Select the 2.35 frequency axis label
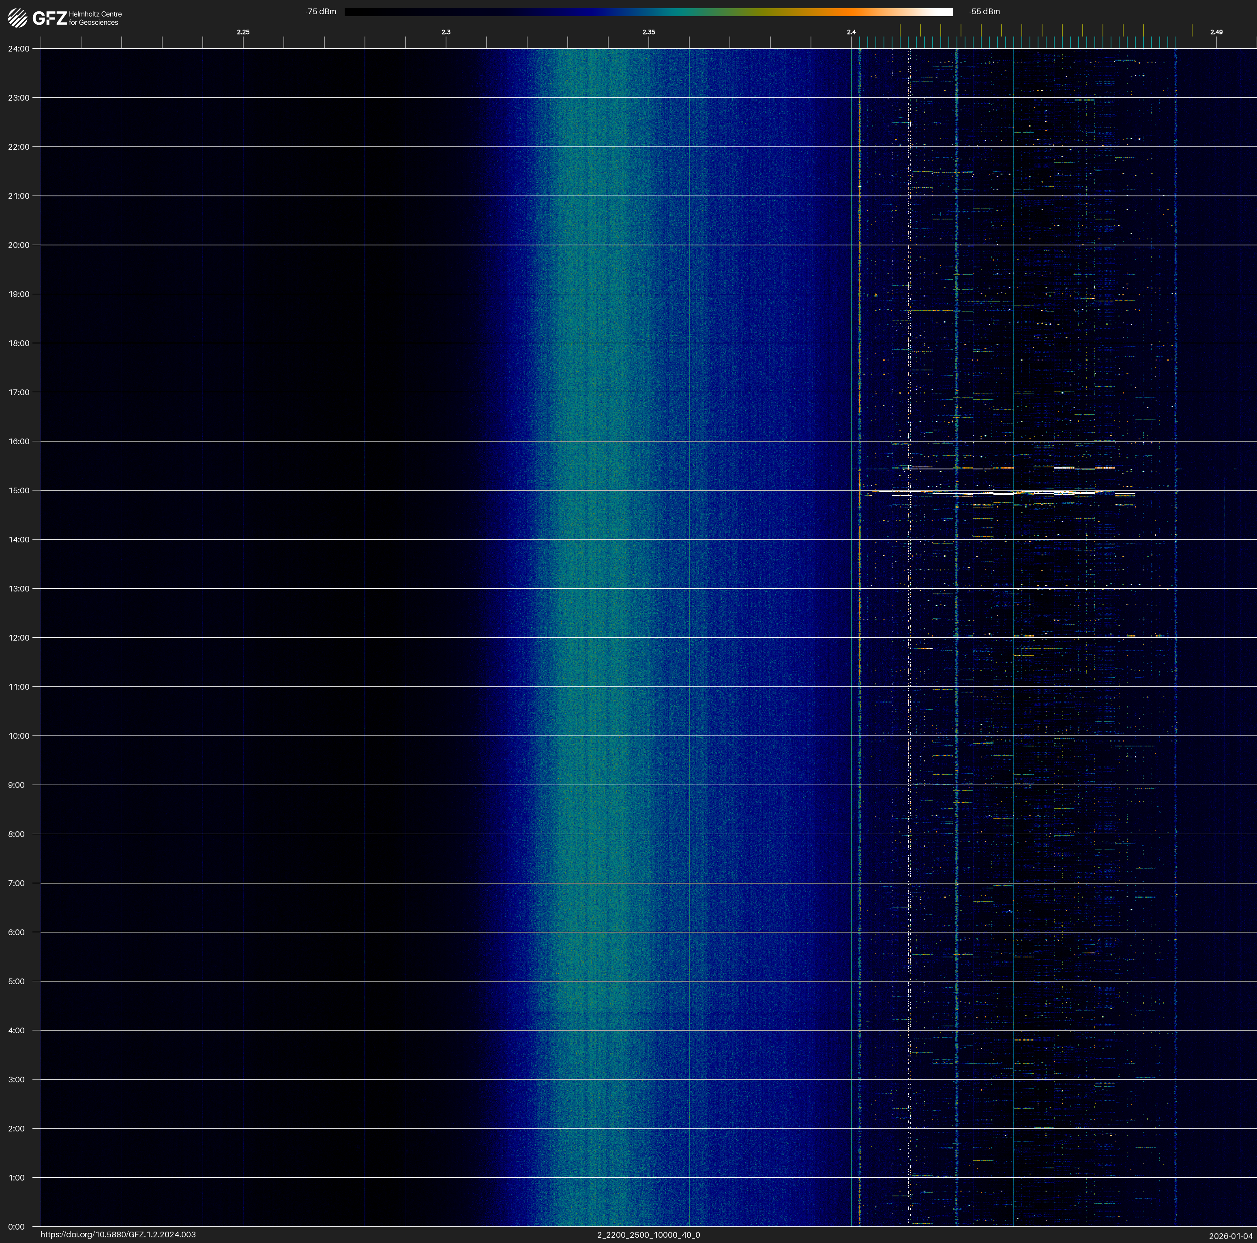Viewport: 1257px width, 1243px height. [648, 32]
